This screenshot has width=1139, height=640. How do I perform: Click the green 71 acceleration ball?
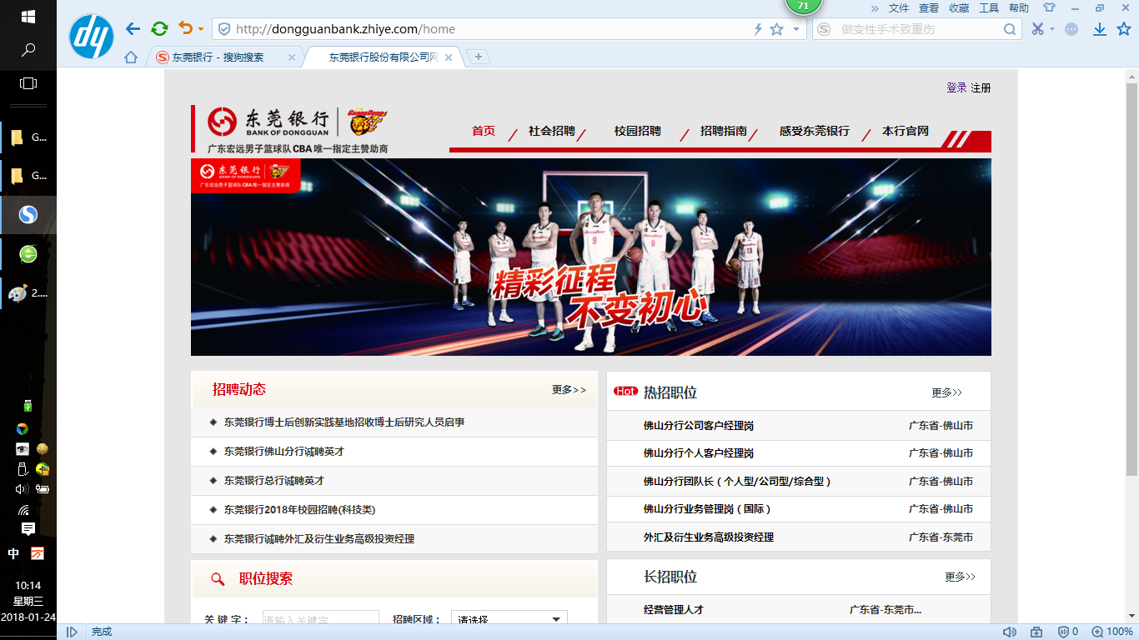click(x=803, y=6)
